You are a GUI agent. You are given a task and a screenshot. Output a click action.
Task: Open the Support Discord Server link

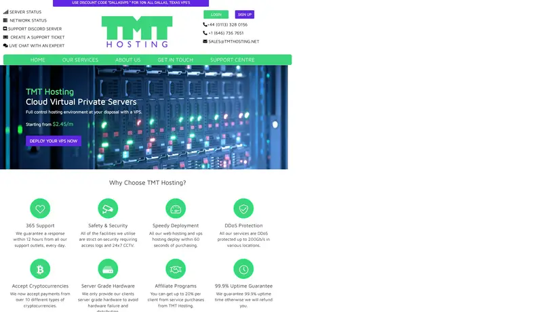point(35,28)
